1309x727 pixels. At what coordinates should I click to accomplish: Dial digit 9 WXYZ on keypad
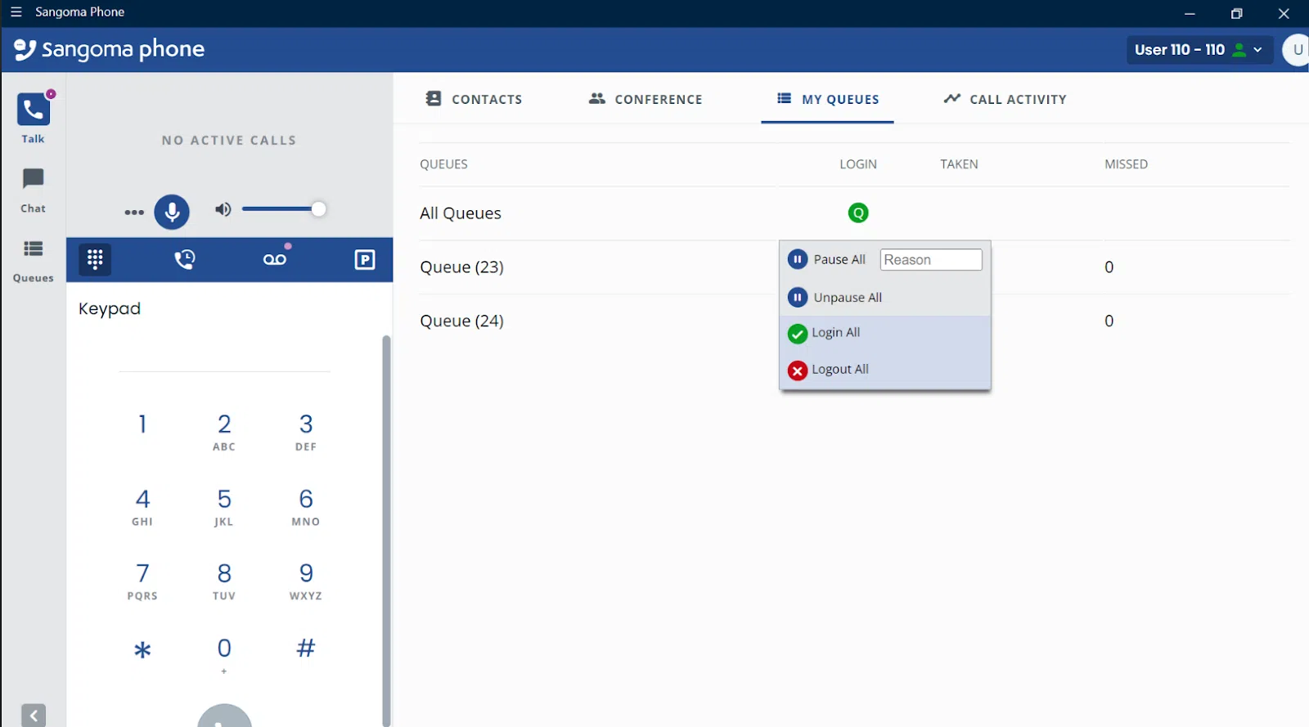pos(306,581)
